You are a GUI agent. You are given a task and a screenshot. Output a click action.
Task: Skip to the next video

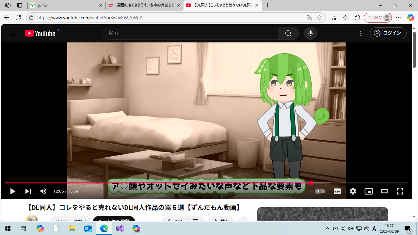[28, 191]
